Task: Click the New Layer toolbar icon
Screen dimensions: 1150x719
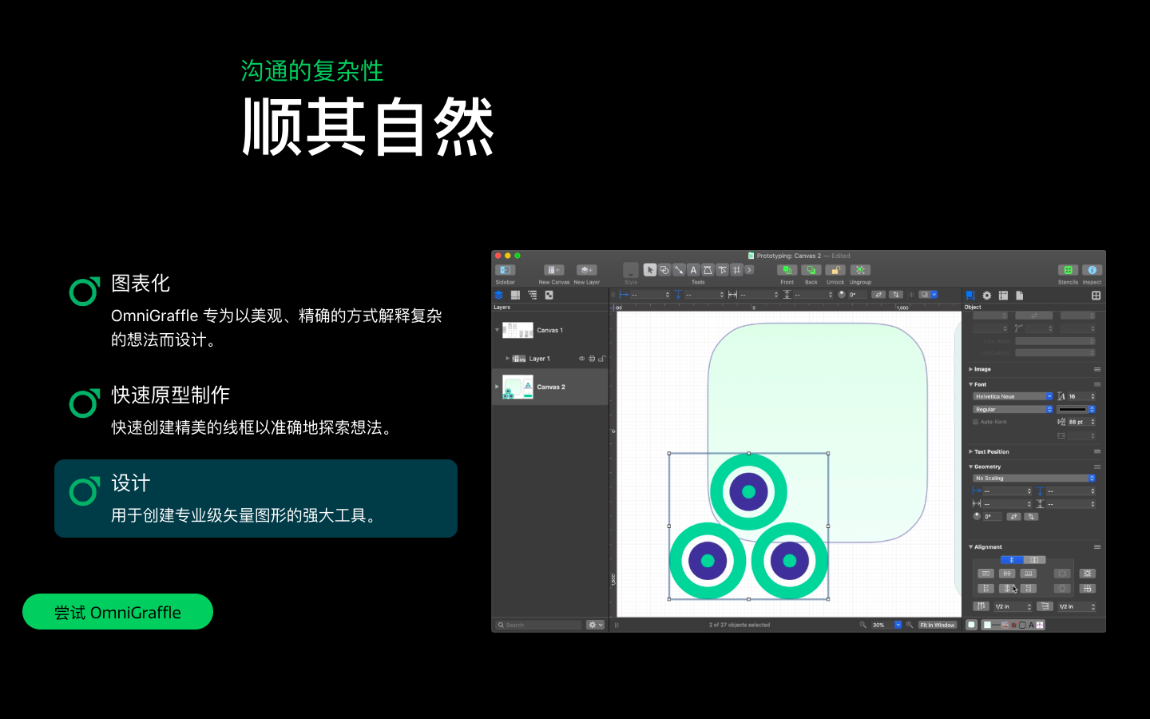Action: pos(586,270)
